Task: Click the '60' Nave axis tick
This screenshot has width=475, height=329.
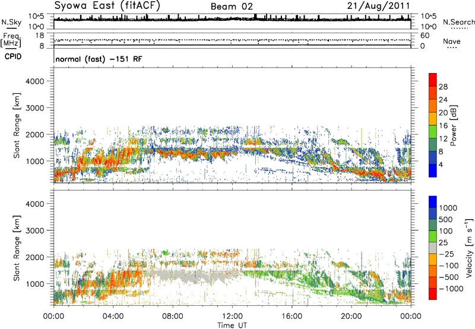Action: click(x=425, y=36)
